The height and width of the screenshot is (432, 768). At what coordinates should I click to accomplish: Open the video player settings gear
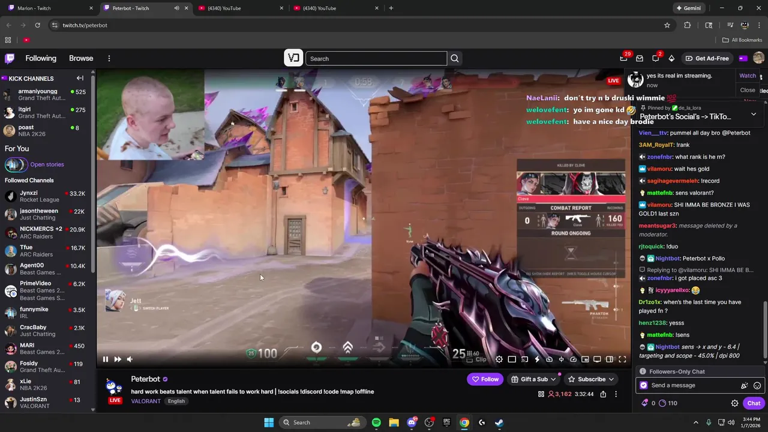click(499, 359)
